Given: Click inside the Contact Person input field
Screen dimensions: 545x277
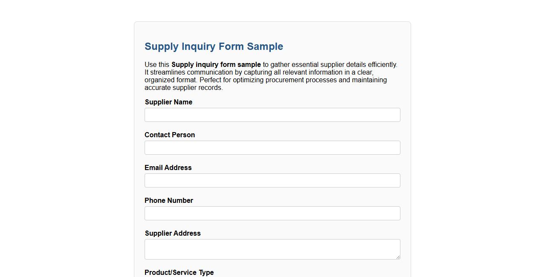Looking at the screenshot, I should point(272,147).
